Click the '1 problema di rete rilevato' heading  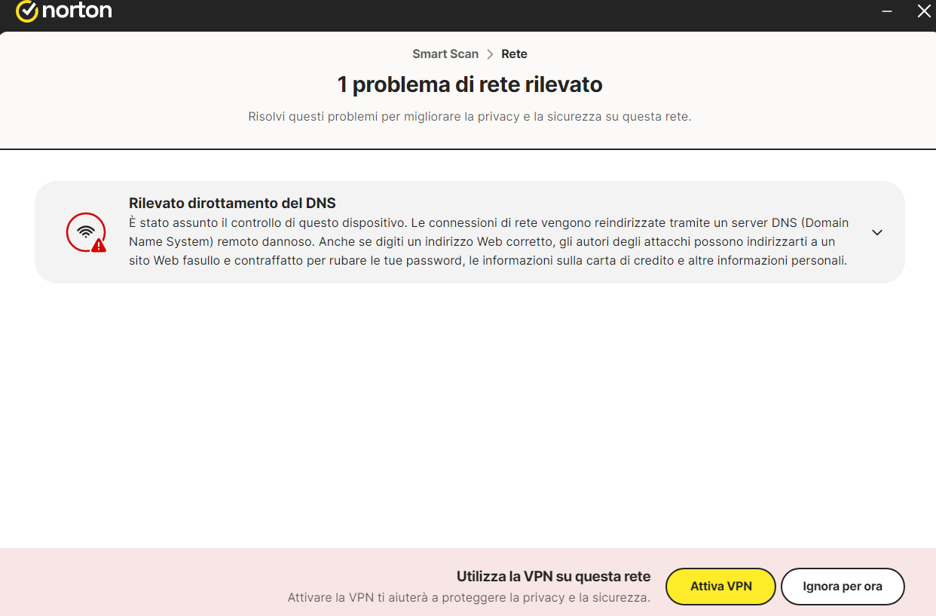470,84
